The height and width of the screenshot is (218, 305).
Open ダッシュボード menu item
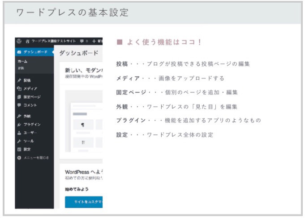click(x=34, y=52)
